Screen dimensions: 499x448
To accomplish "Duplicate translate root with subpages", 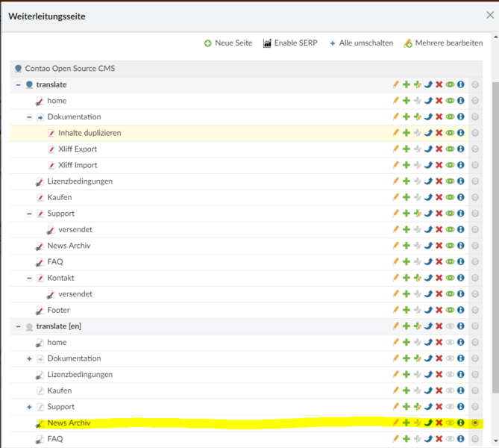I will tap(418, 84).
